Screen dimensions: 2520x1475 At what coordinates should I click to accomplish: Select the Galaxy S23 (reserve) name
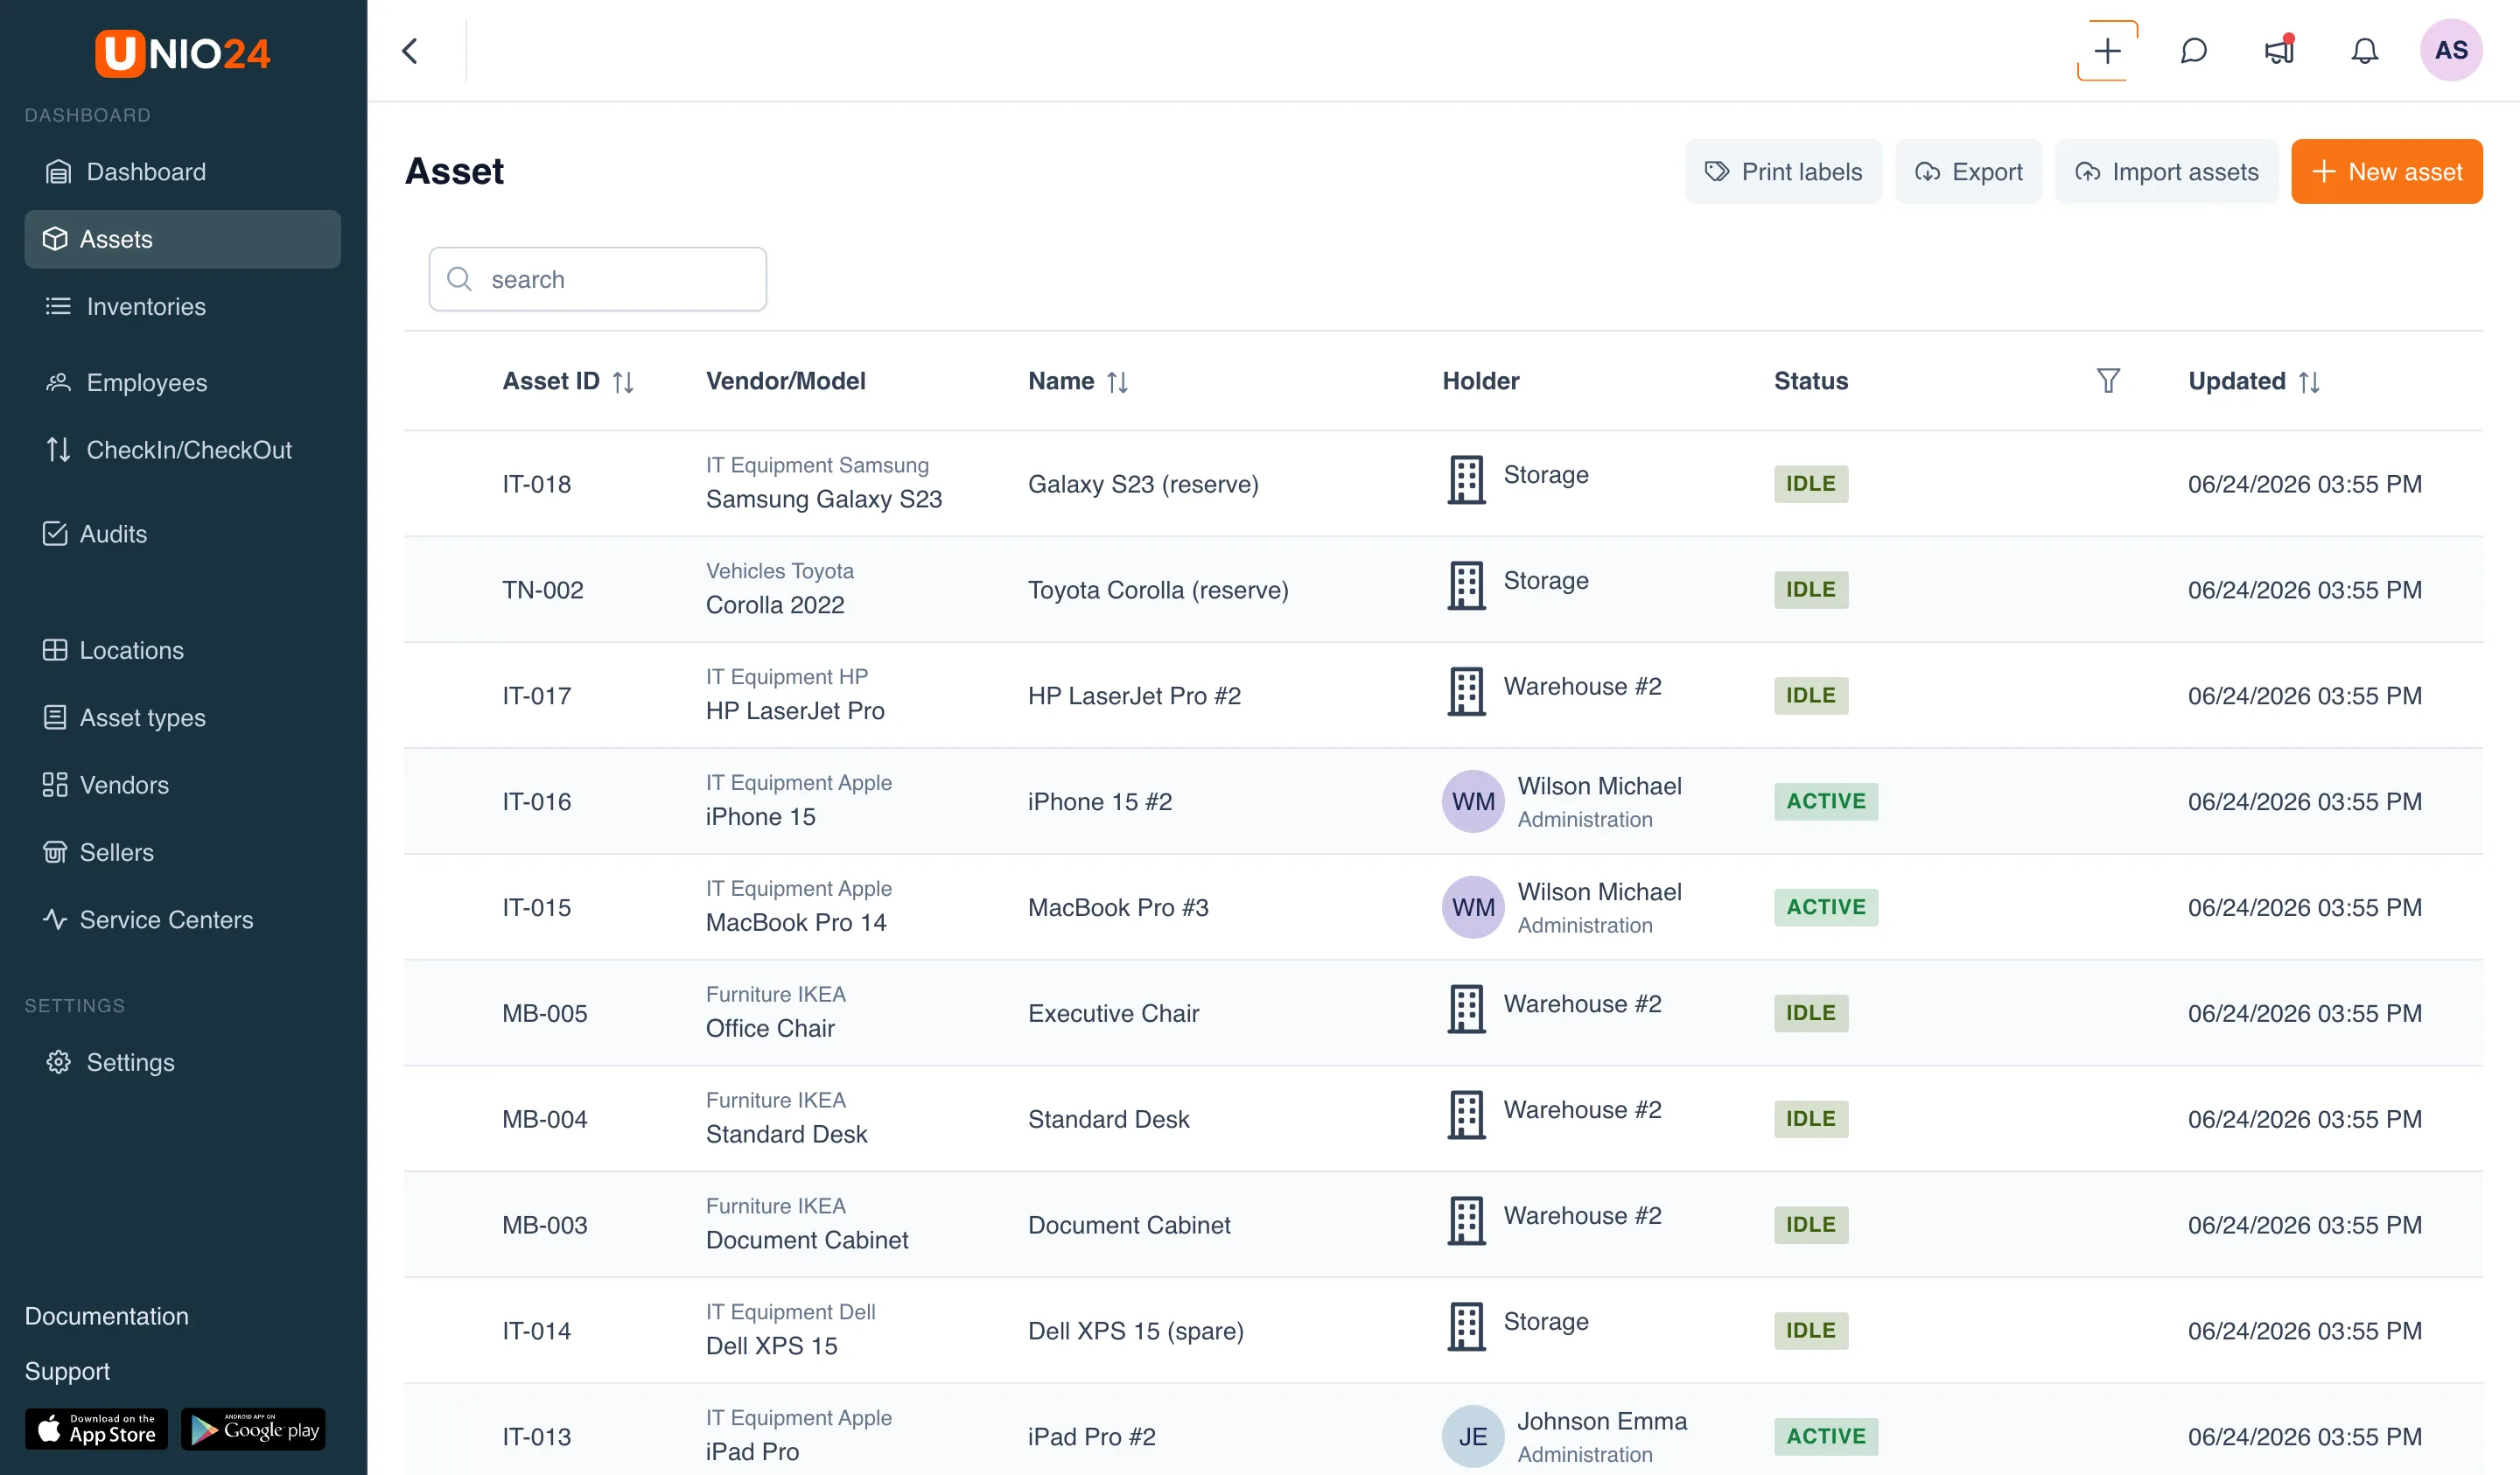[1143, 484]
